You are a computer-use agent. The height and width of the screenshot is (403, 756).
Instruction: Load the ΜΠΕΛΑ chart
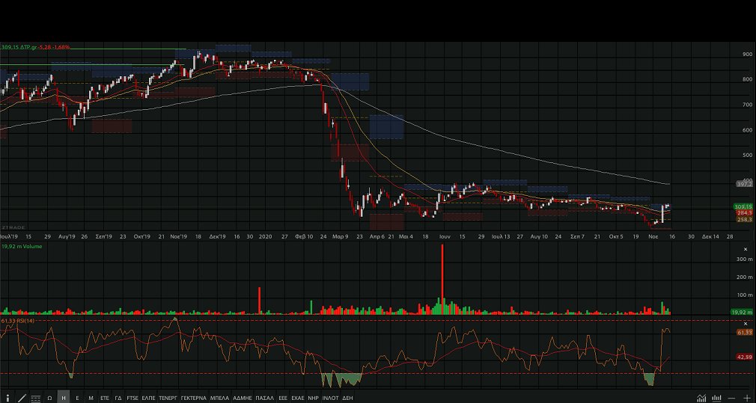219,398
